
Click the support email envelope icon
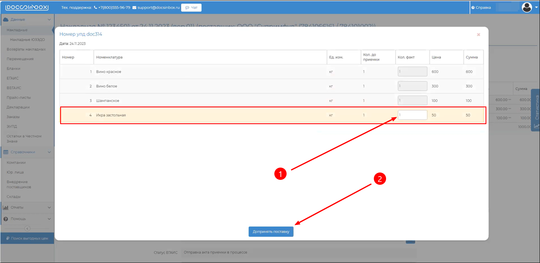pyautogui.click(x=134, y=7)
